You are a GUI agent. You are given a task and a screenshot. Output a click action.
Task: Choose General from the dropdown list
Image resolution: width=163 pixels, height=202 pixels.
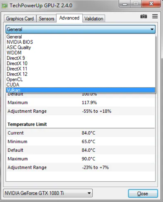[x=81, y=37]
